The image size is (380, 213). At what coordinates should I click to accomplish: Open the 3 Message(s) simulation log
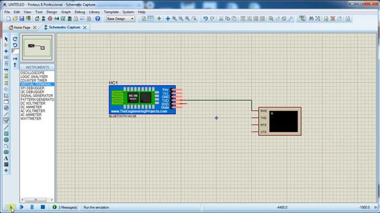tap(65, 207)
